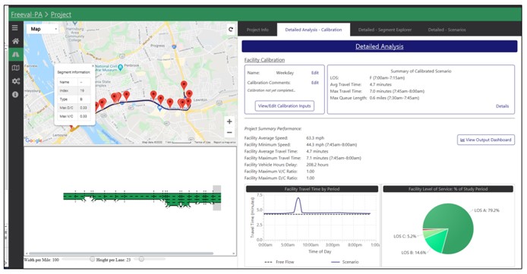Select the highway road icon in sidebar
527x274 pixels.
click(15, 55)
